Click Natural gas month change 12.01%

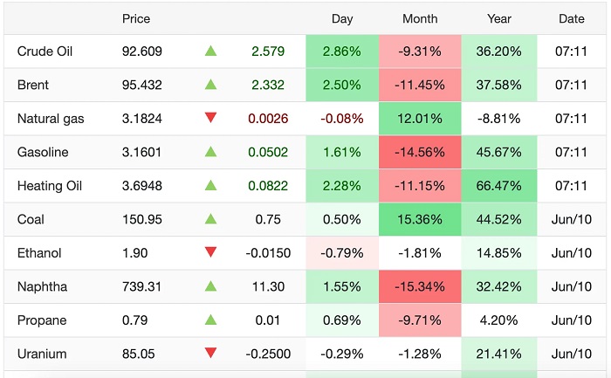pos(420,119)
